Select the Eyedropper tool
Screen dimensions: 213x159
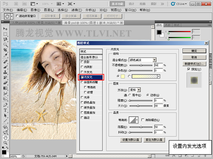[x=5, y=55]
